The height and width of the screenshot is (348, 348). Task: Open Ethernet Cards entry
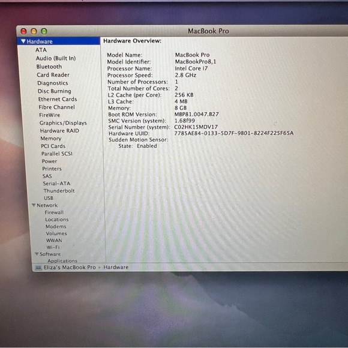point(58,99)
